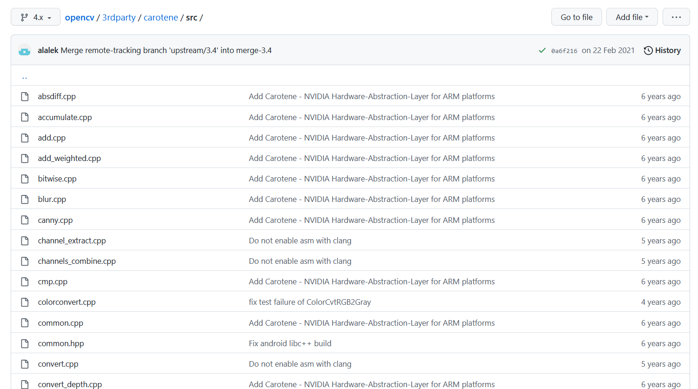Click the file icon beside channels_combine.cpp
Image resolution: width=698 pixels, height=389 pixels.
[25, 261]
